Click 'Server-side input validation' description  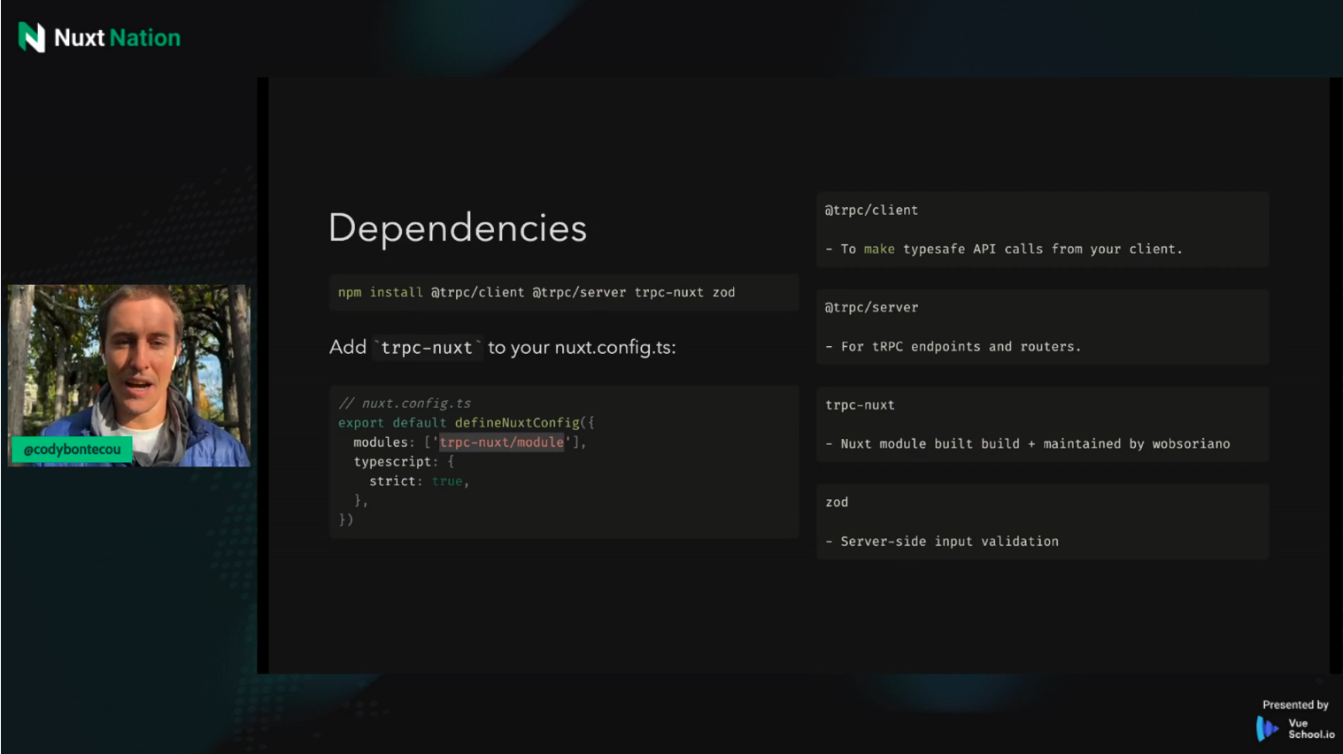tap(948, 542)
